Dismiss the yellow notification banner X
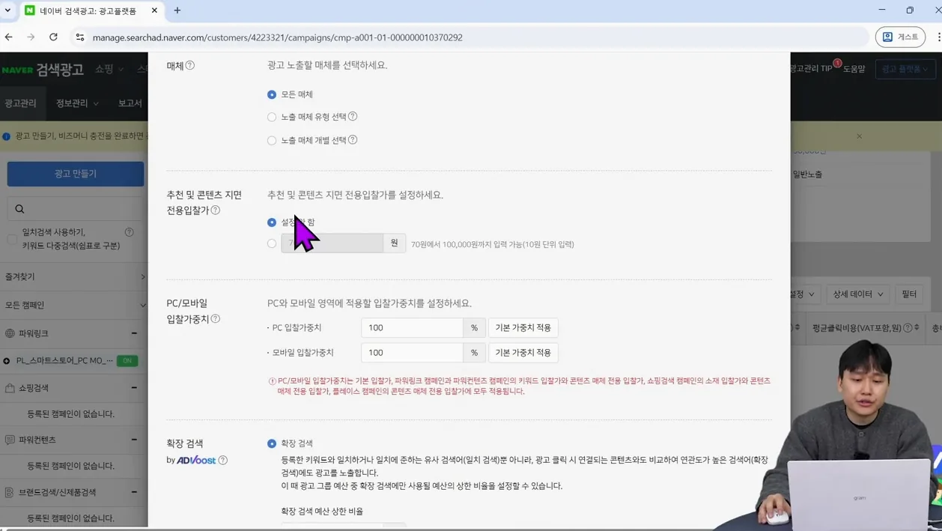This screenshot has height=531, width=942. pos(859,136)
